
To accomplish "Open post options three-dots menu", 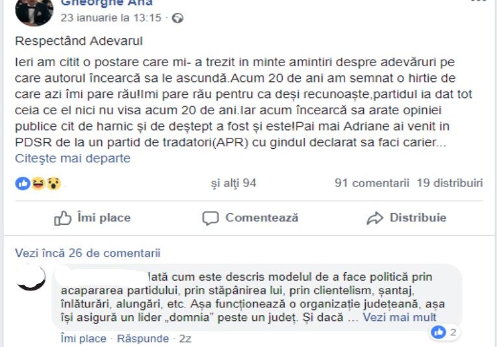I will [479, 1].
